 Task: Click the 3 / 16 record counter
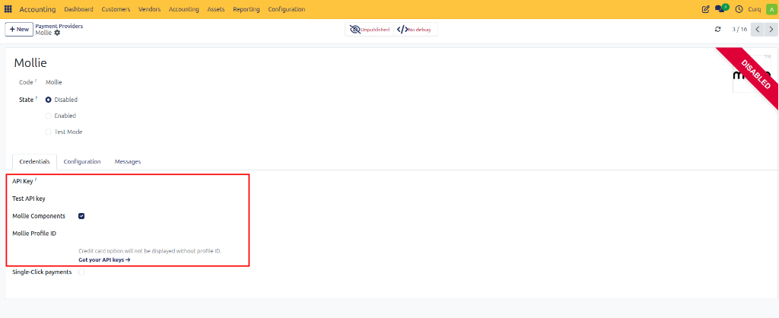coord(739,30)
